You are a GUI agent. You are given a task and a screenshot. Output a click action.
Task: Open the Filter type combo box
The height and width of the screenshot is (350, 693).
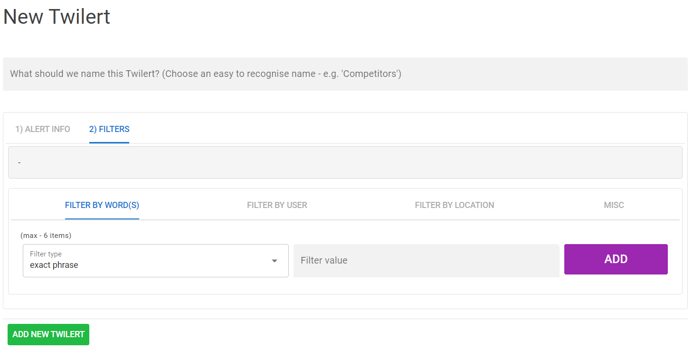click(x=155, y=261)
